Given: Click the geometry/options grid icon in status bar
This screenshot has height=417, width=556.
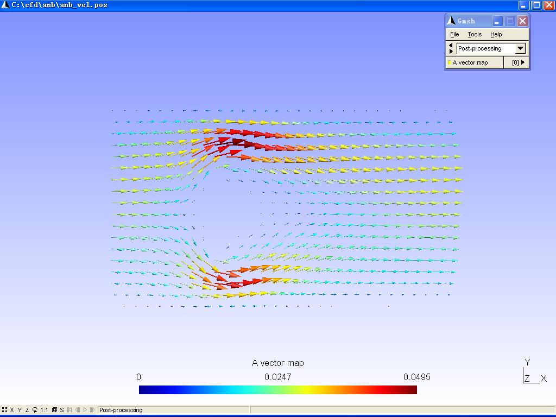Looking at the screenshot, I should click(4, 410).
